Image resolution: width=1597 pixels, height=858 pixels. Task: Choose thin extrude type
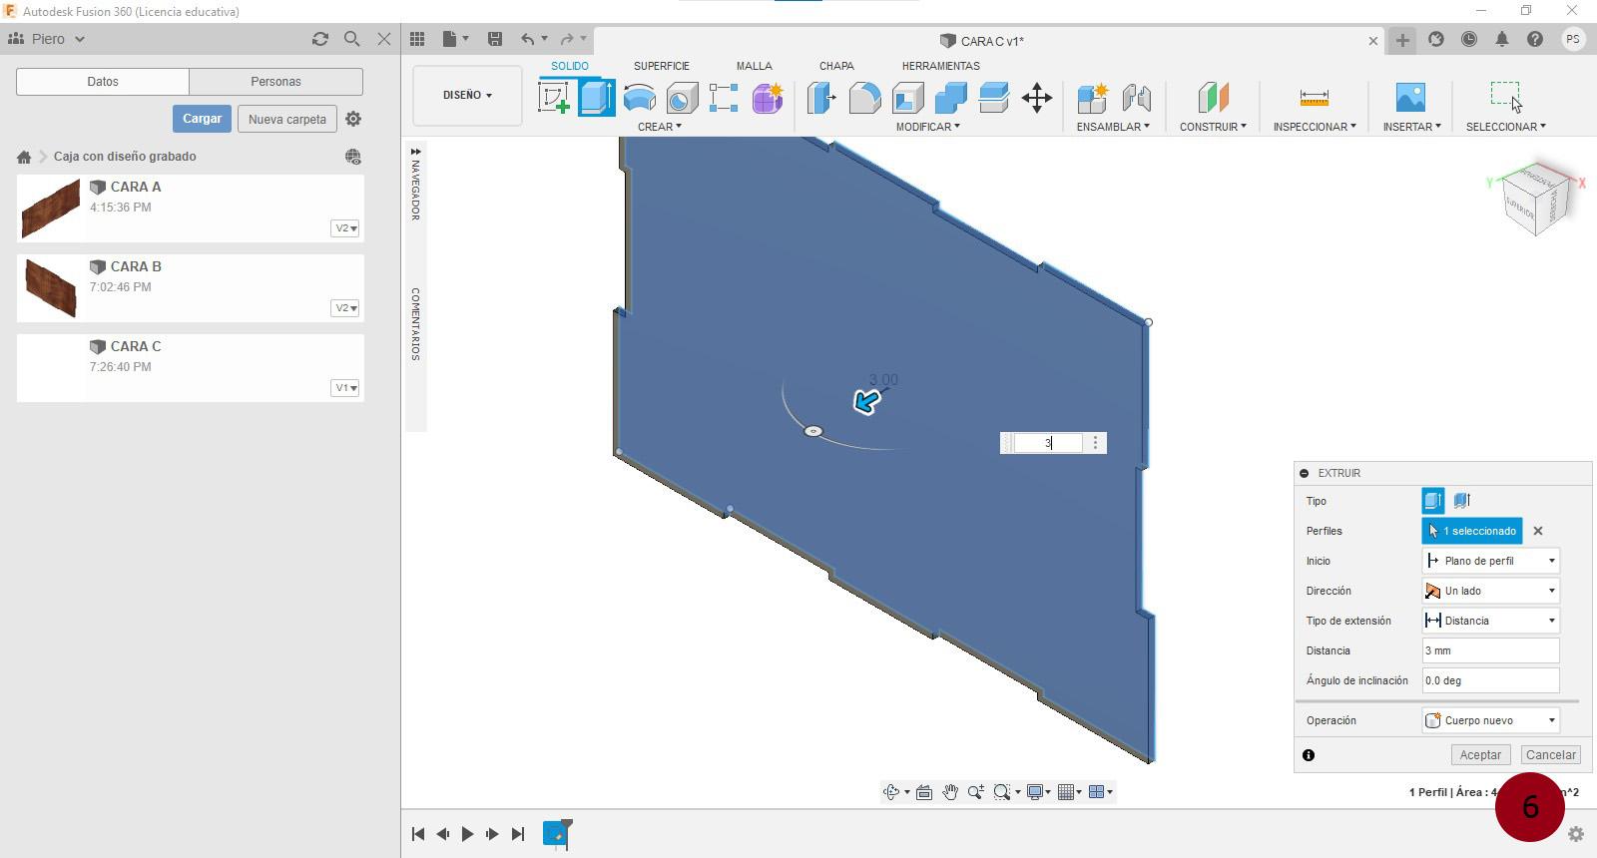(x=1462, y=501)
